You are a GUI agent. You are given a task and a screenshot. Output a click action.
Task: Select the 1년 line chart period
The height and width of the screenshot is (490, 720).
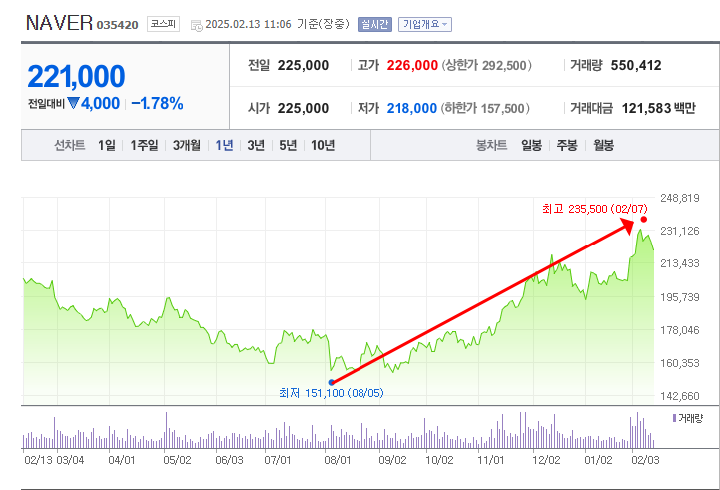coord(224,145)
